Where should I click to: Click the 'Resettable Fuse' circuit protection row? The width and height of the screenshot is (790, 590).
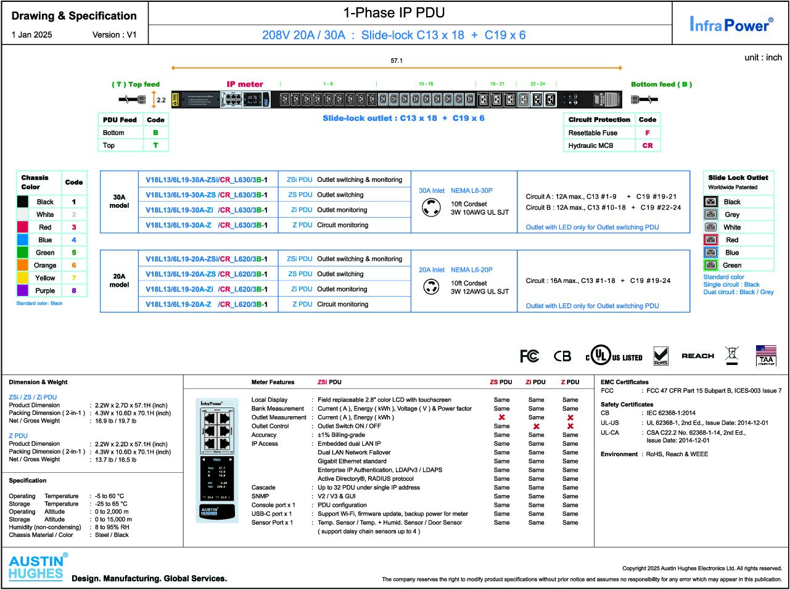tap(612, 133)
